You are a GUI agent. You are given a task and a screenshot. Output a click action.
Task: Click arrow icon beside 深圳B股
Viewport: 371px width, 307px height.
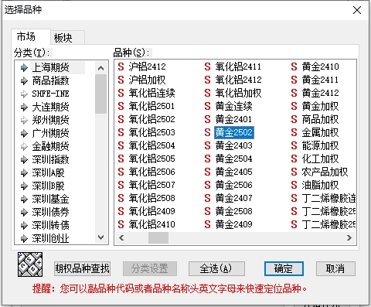coord(24,186)
